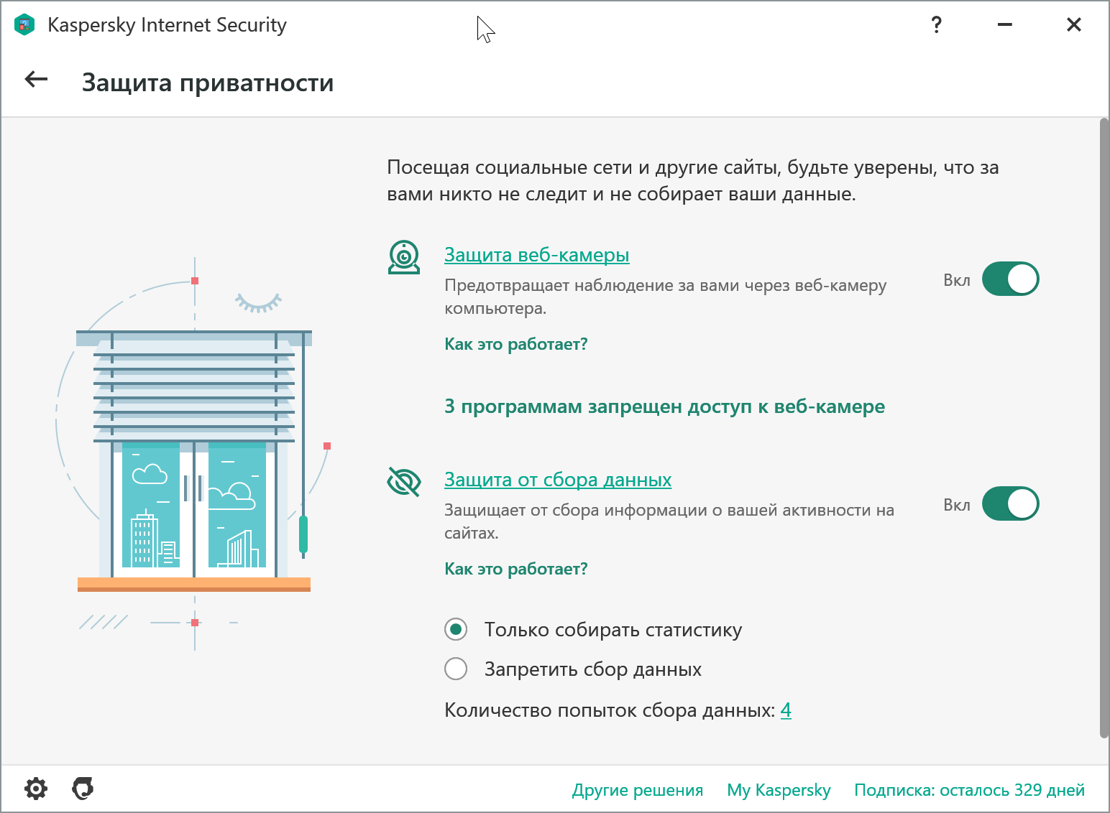Click the vertical scrollbar
Screen dimensions: 1110x813
(x=1104, y=428)
